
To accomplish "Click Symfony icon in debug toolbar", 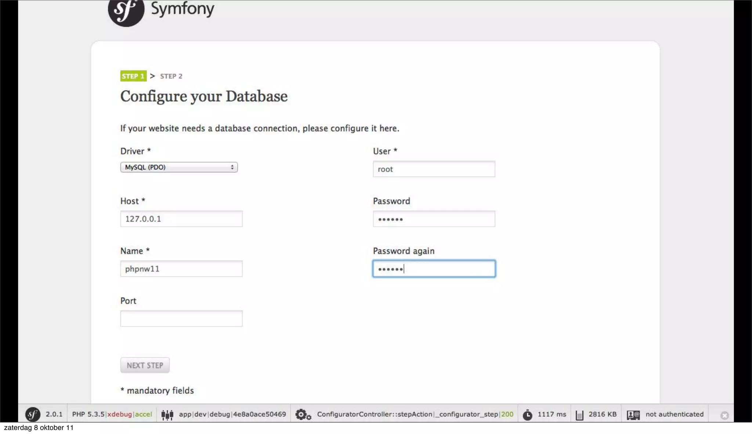I will 33,415.
